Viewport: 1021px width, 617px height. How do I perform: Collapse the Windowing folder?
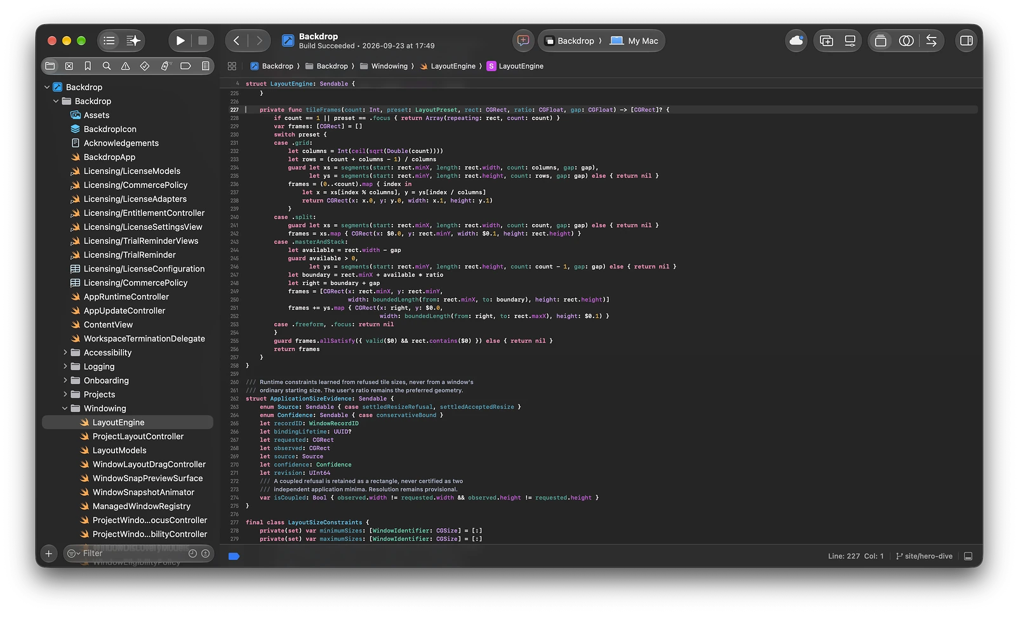tap(65, 409)
